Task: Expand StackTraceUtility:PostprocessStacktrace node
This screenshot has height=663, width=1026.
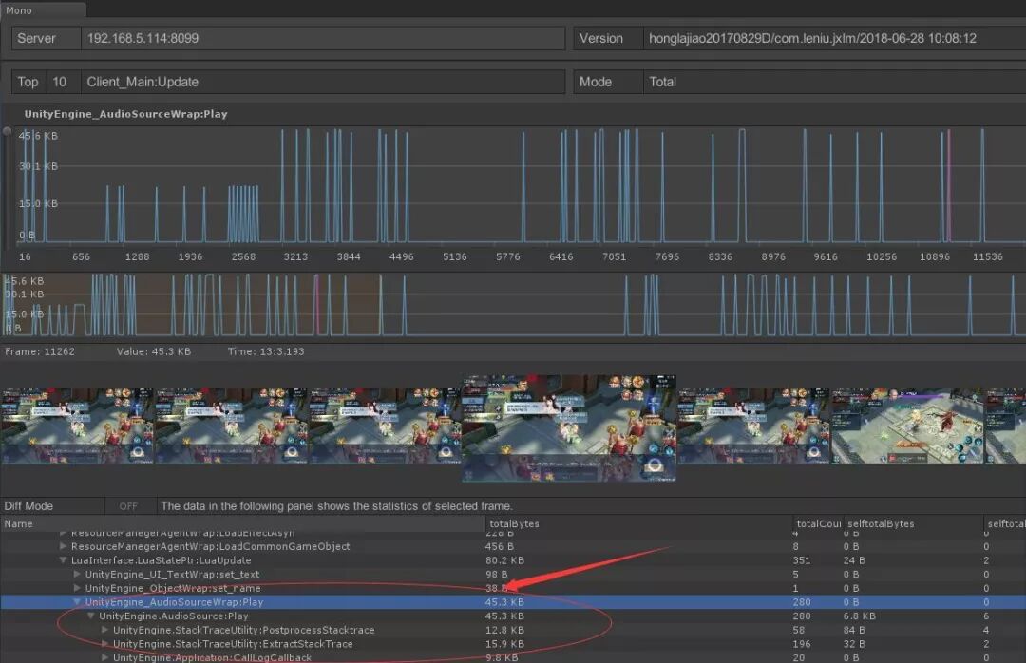Action: [x=104, y=630]
